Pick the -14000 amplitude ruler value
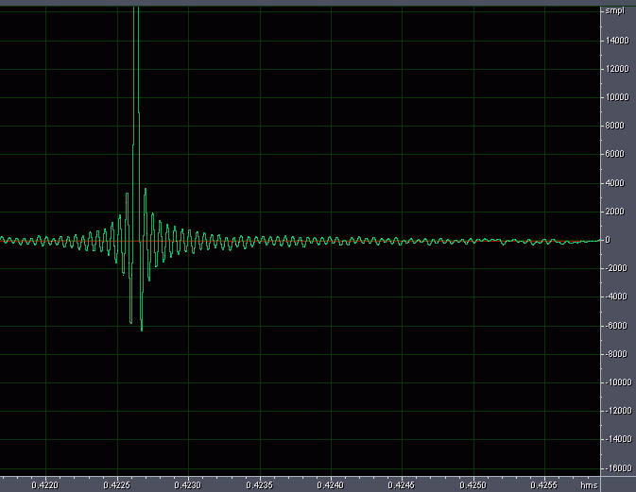The height and width of the screenshot is (492, 636). [619, 439]
